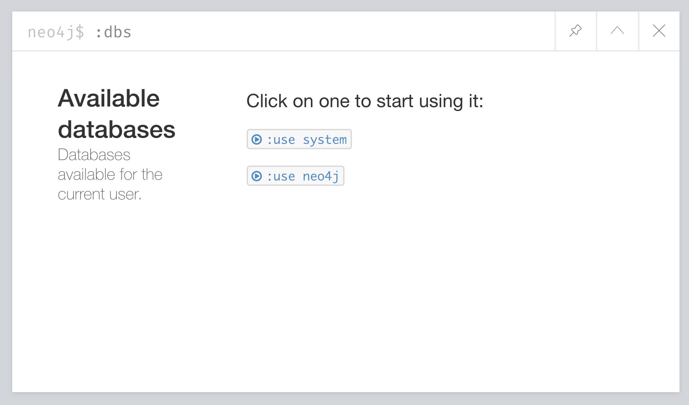Run the :use system command
The width and height of the screenshot is (689, 405).
[x=299, y=139]
